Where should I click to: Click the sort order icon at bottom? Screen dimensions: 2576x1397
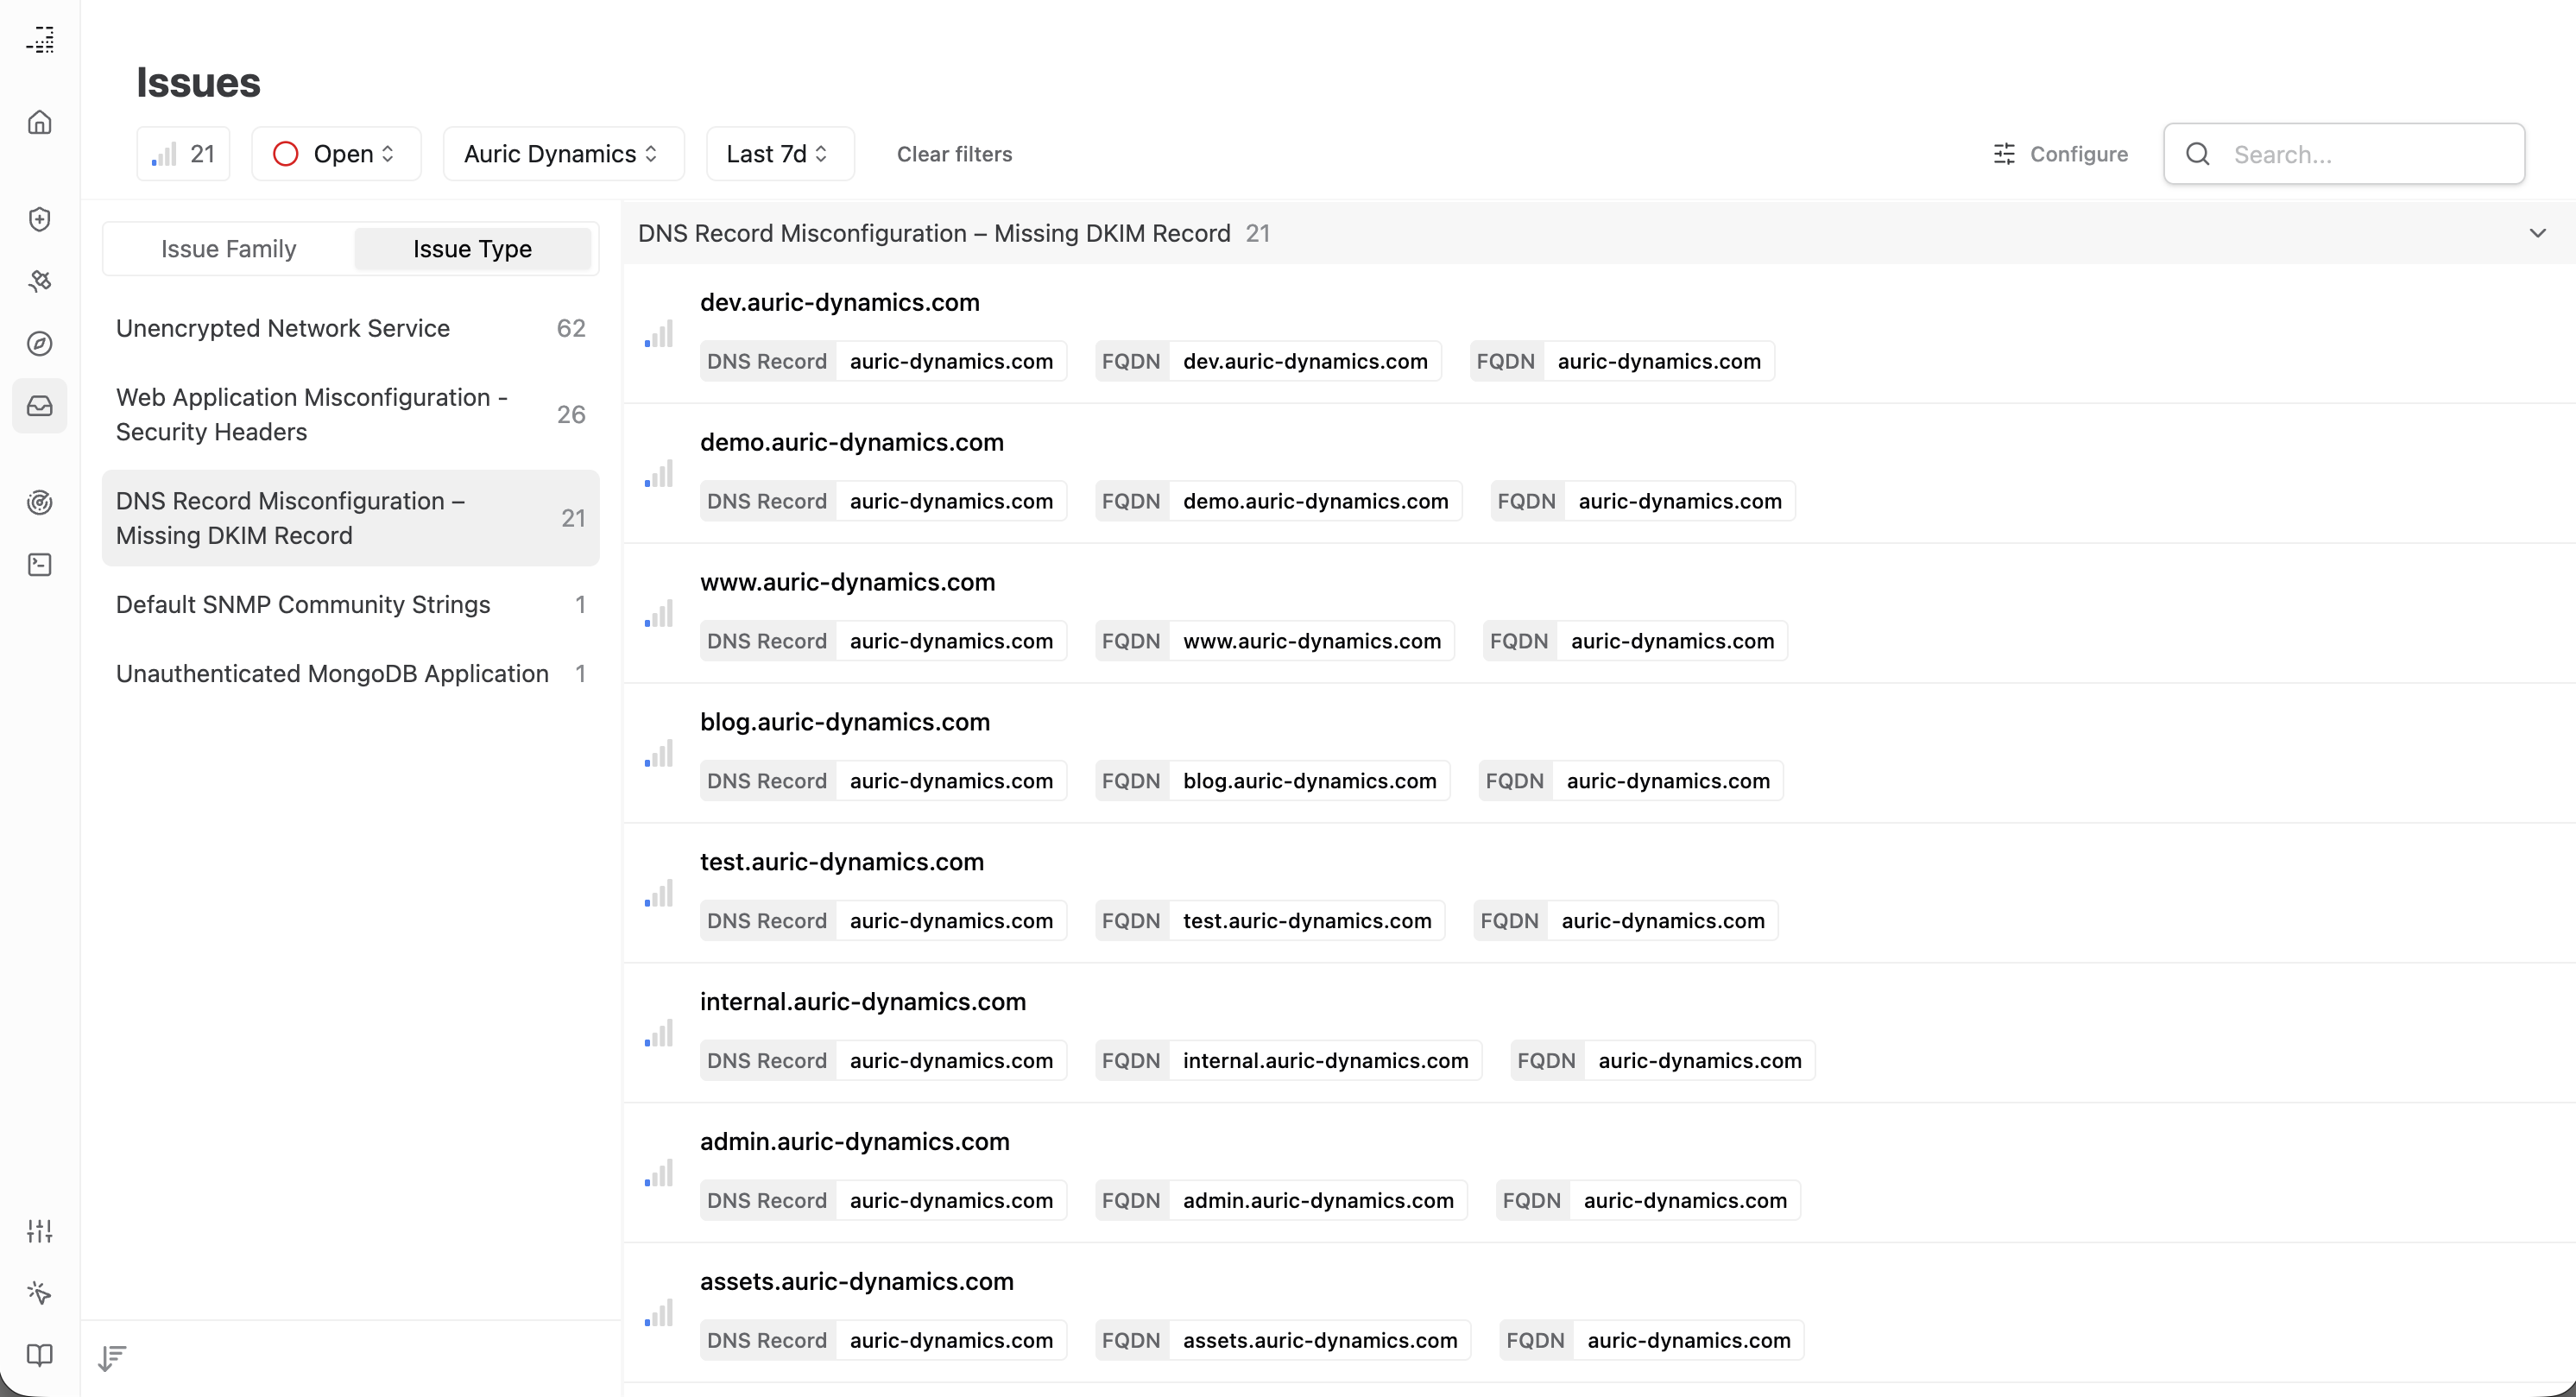pos(112,1357)
